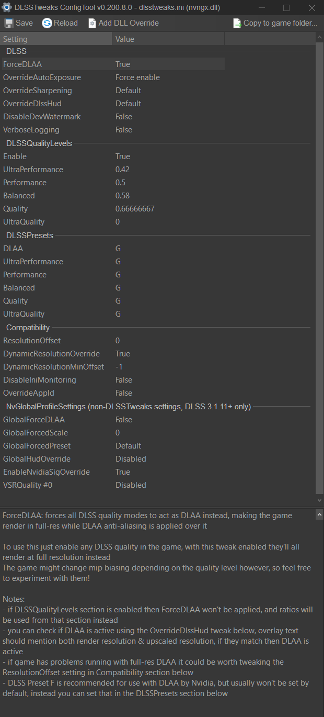
Task: Click the Reload circular arrow icon
Action: (47, 23)
